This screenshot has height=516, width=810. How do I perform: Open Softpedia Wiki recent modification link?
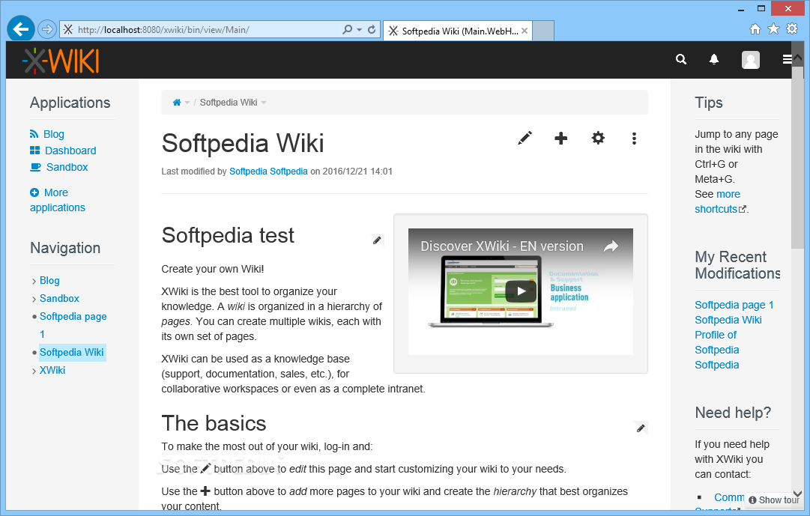click(x=728, y=320)
